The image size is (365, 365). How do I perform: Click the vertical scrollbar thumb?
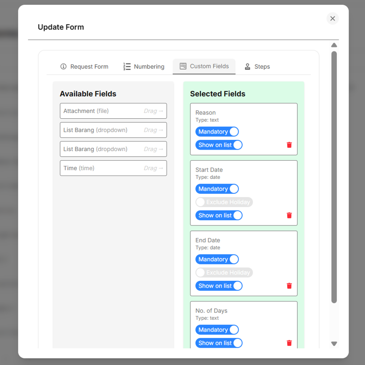click(334, 177)
